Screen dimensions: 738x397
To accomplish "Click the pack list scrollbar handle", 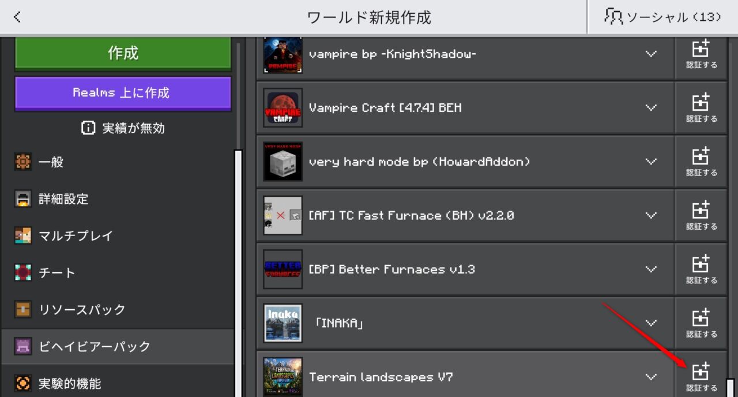I will 730,387.
